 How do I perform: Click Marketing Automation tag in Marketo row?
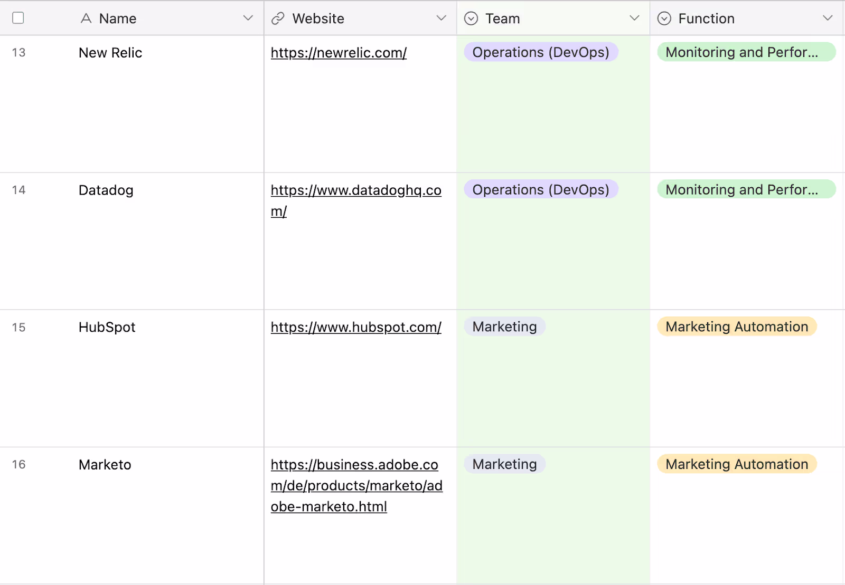coord(737,464)
